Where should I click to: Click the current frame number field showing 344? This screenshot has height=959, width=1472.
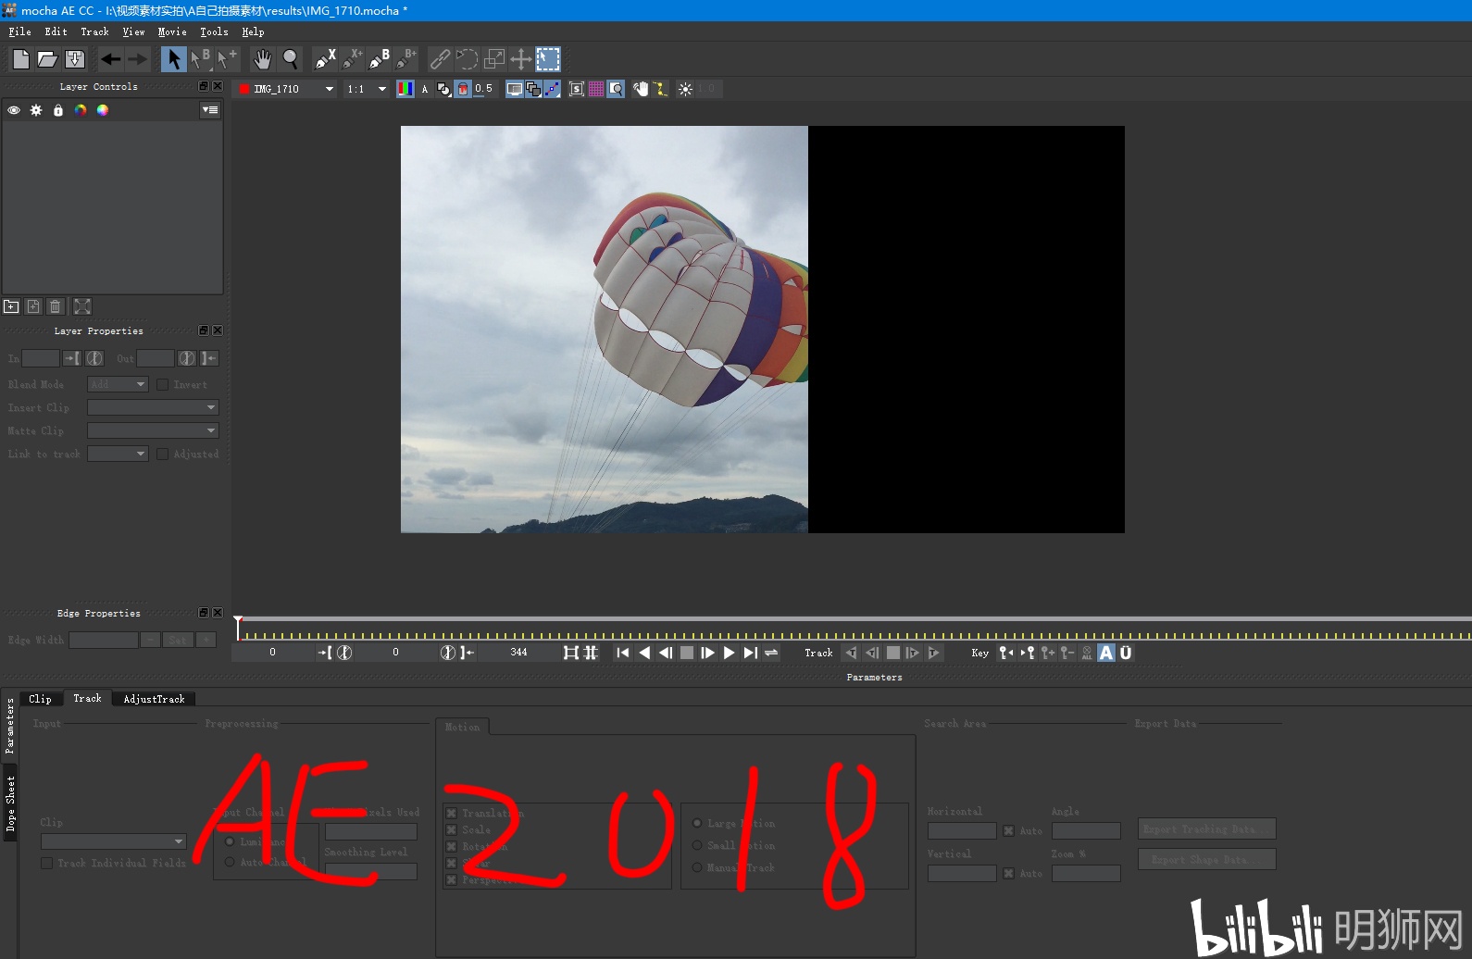pyautogui.click(x=518, y=653)
